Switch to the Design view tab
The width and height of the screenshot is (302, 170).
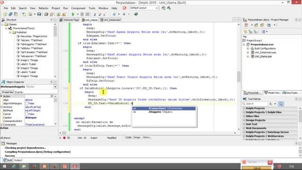pos(137,137)
